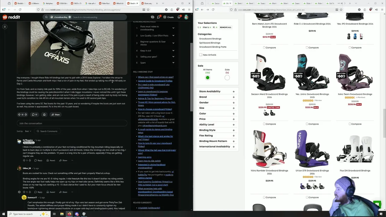This screenshot has height=217, width=386.
Task: Reload the Reddit page
Action: 20,10
